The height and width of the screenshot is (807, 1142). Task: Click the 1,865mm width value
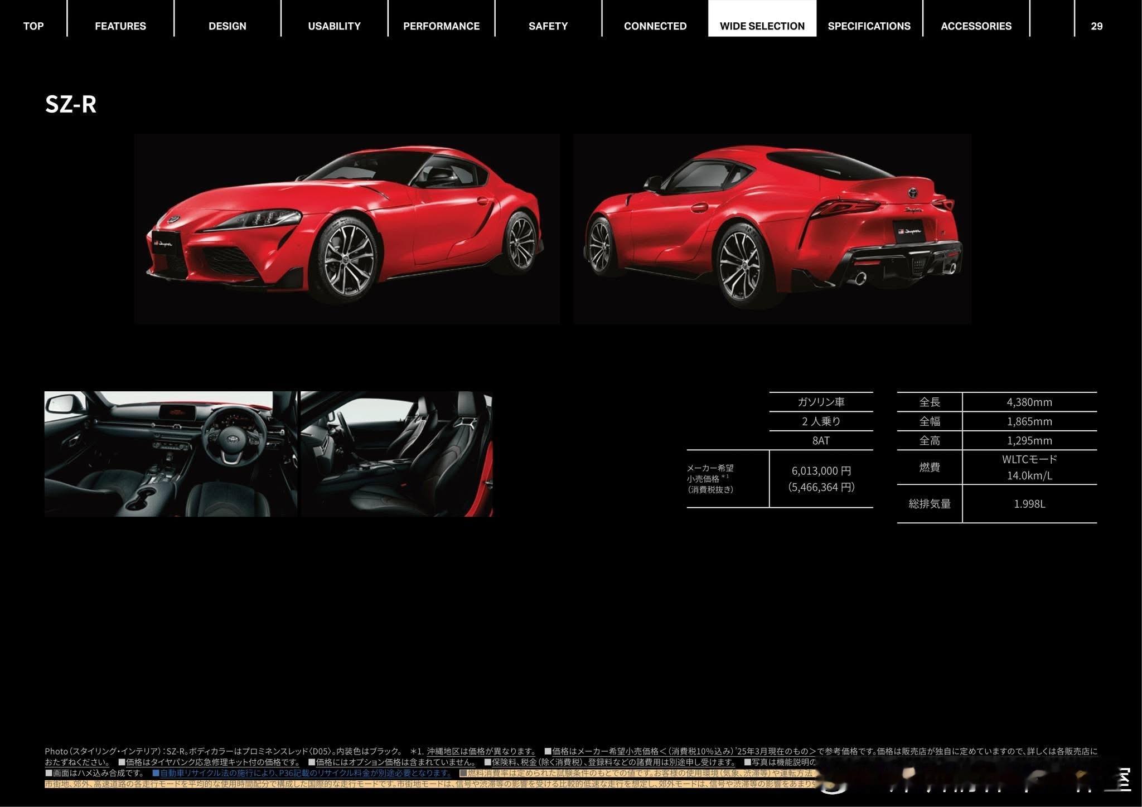1029,421
